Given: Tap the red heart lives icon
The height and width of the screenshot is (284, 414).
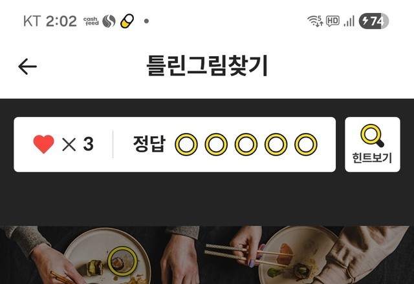Looking at the screenshot, I should (43, 144).
